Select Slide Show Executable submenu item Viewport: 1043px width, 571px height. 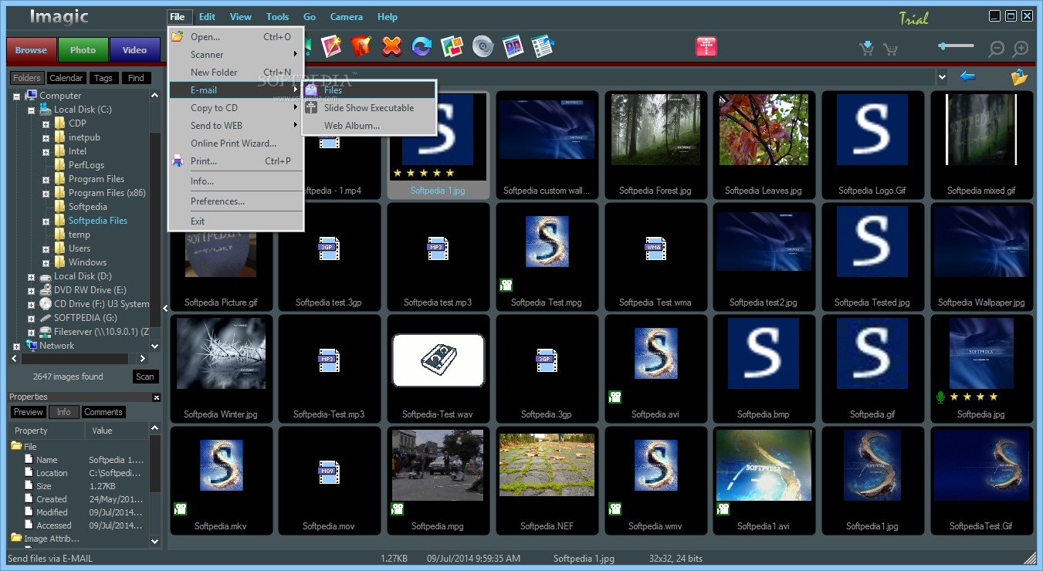pos(369,108)
